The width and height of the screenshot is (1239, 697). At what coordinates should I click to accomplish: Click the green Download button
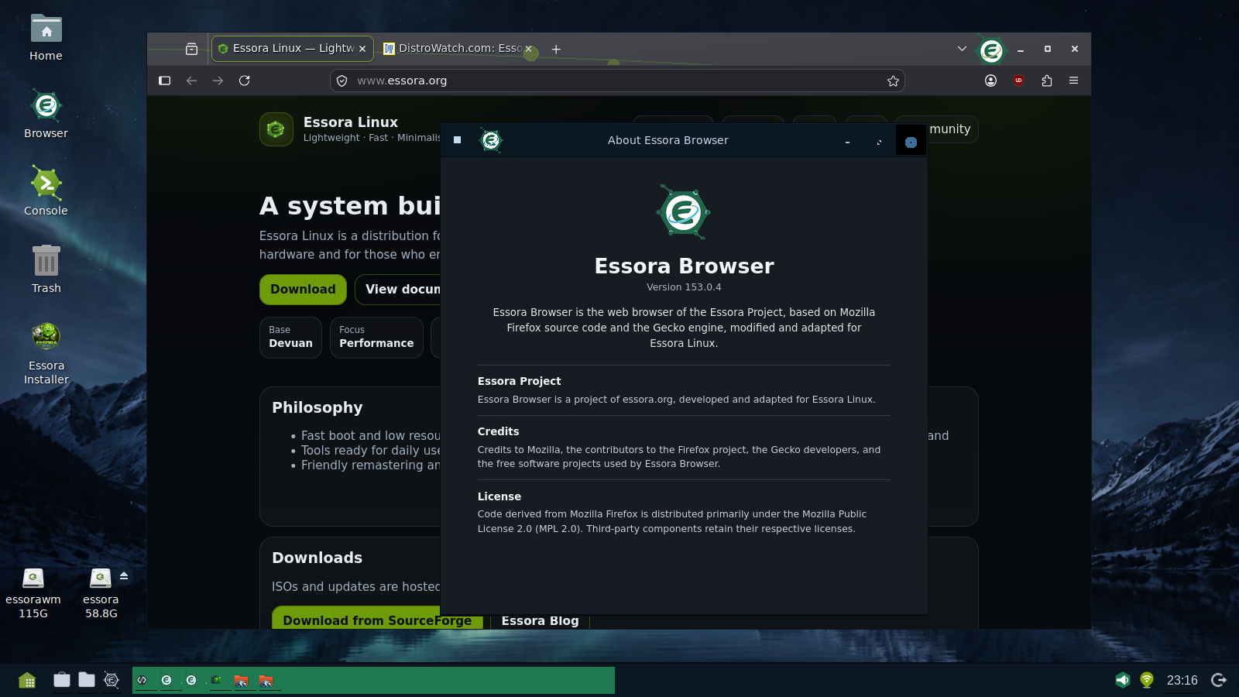[303, 289]
